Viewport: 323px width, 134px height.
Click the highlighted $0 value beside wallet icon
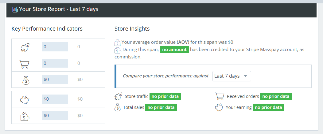[x=55, y=116]
